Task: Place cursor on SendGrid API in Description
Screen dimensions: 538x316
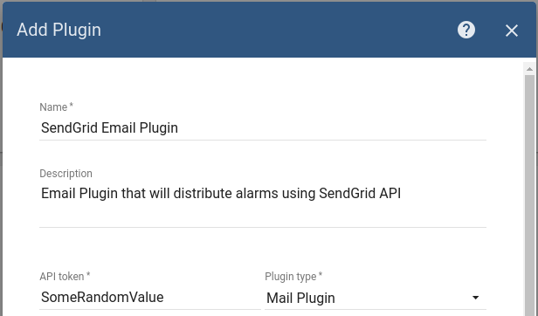Action: [360, 194]
